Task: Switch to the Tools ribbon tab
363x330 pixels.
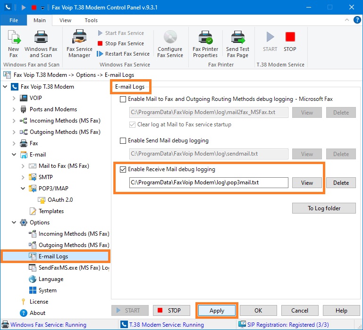Action: coord(91,20)
